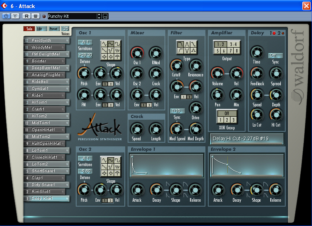Click the Attack Percussion Synthesizer logo
Screen dimensions: 312x226
tap(100, 127)
